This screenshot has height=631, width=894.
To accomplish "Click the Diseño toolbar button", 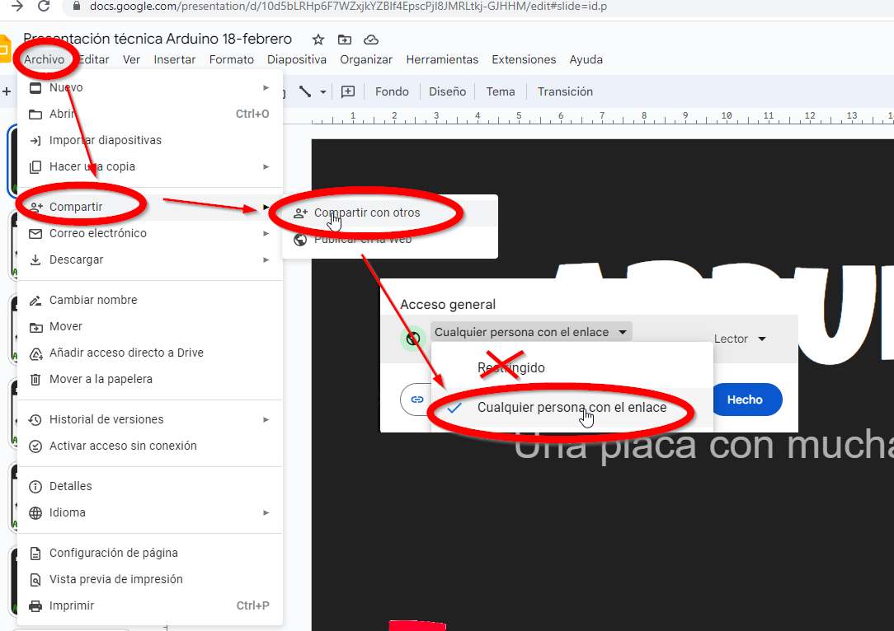I will coord(447,91).
